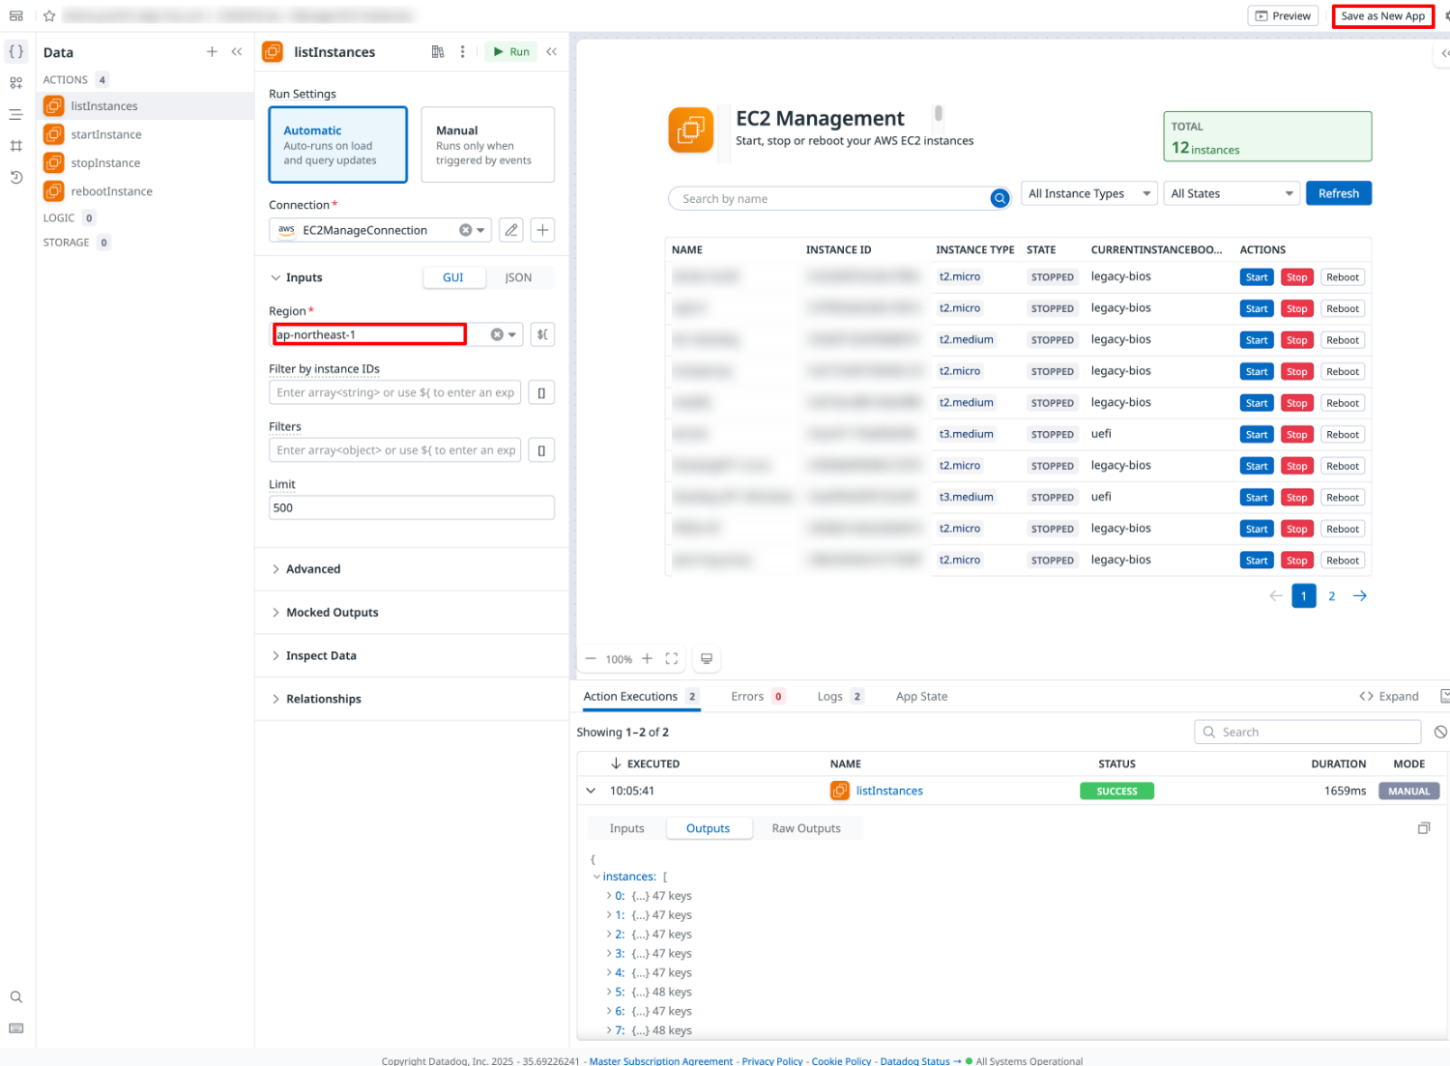The height and width of the screenshot is (1066, 1450).
Task: Select the rebootInstance action
Action: point(145,191)
